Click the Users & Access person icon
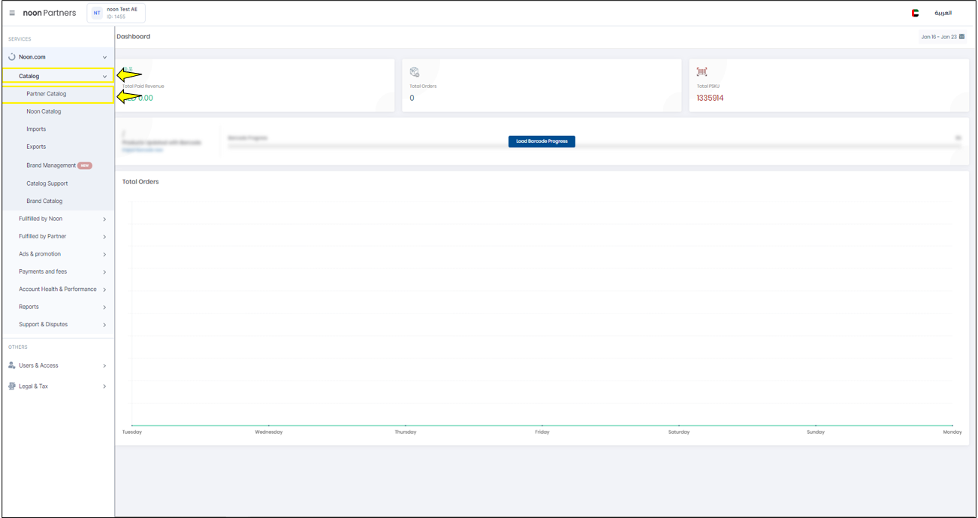978x518 pixels. pos(11,365)
